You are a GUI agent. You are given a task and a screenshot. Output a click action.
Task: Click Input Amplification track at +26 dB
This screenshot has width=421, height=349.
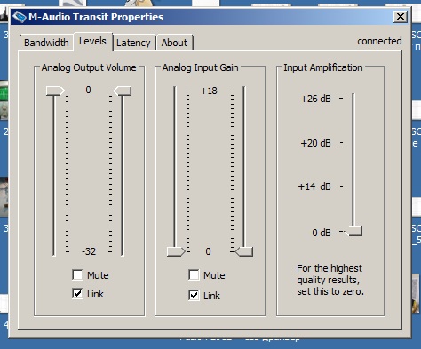tap(353, 99)
